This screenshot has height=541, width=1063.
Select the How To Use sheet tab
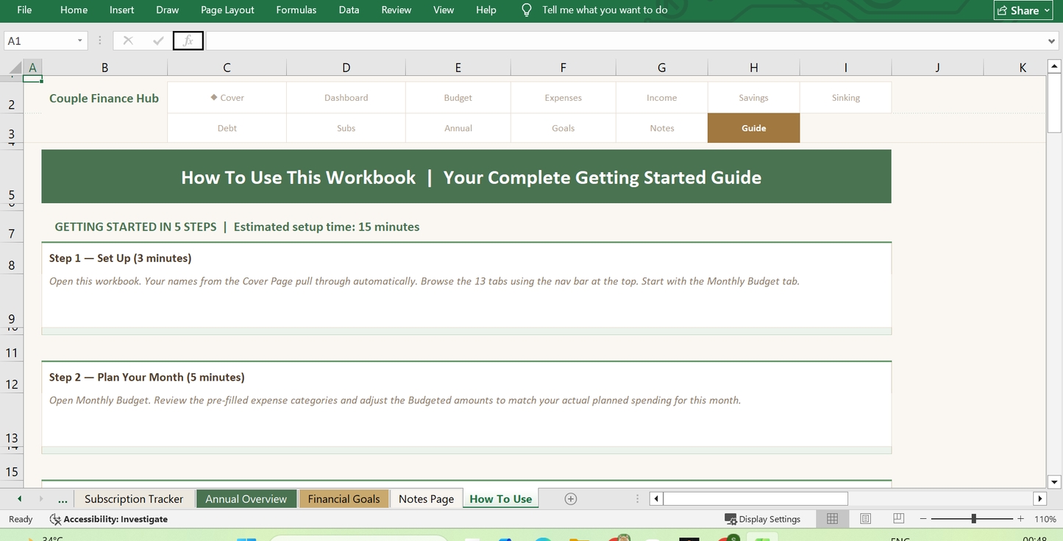(x=500, y=498)
